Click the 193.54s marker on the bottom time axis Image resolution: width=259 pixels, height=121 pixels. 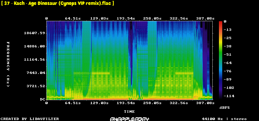click(126, 103)
